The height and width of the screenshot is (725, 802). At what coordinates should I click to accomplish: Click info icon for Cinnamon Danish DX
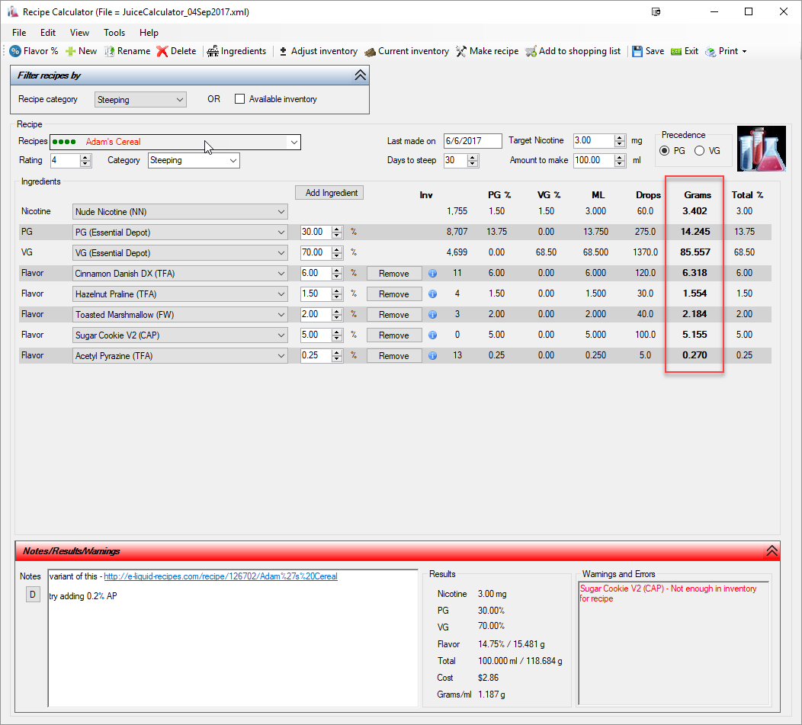[432, 274]
